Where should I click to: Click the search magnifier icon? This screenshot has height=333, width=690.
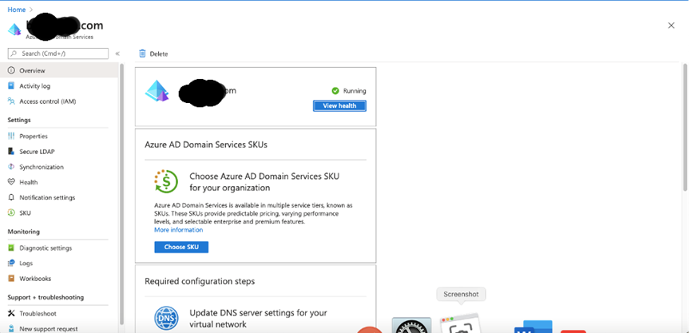[x=14, y=54]
